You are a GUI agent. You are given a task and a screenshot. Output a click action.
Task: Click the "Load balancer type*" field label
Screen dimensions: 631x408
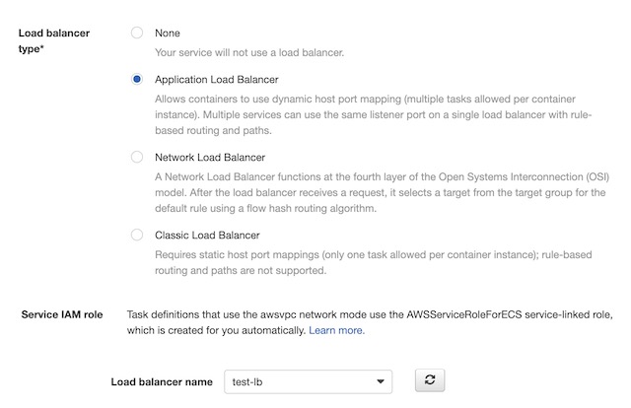54,40
